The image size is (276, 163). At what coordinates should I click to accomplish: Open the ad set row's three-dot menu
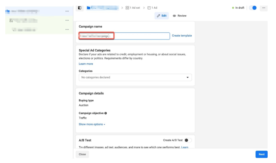point(67,20)
